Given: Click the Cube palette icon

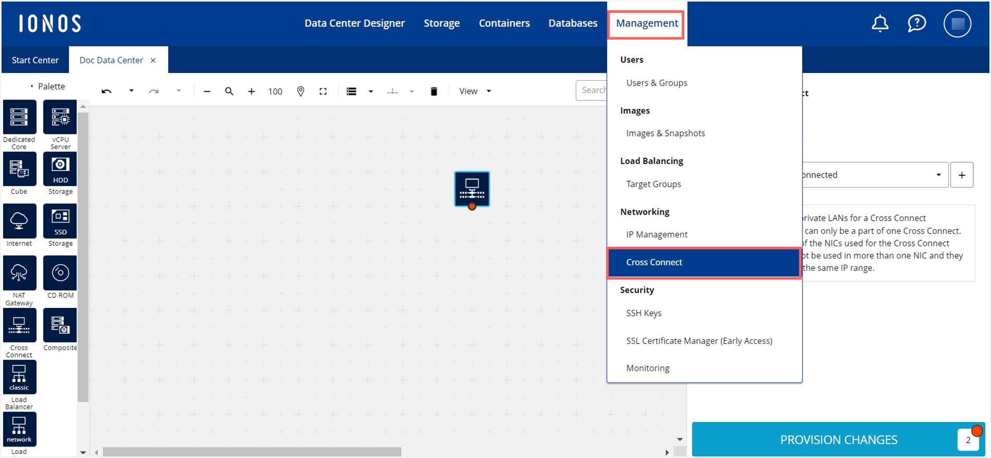Looking at the screenshot, I should pyautogui.click(x=19, y=169).
